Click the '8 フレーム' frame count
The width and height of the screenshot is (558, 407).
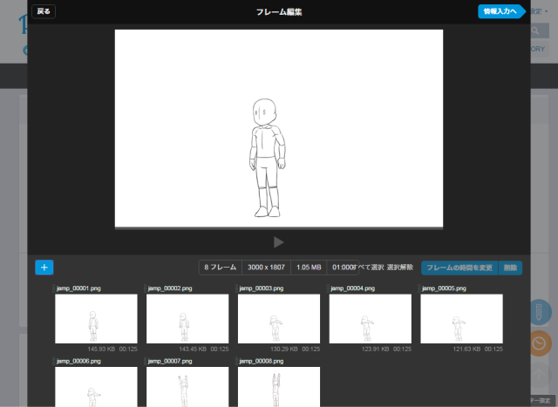click(x=221, y=268)
